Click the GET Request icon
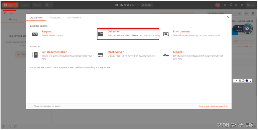This screenshot has width=258, height=130. (35, 34)
